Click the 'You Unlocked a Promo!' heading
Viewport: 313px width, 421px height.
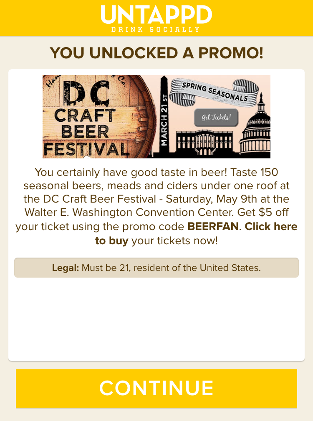[156, 53]
